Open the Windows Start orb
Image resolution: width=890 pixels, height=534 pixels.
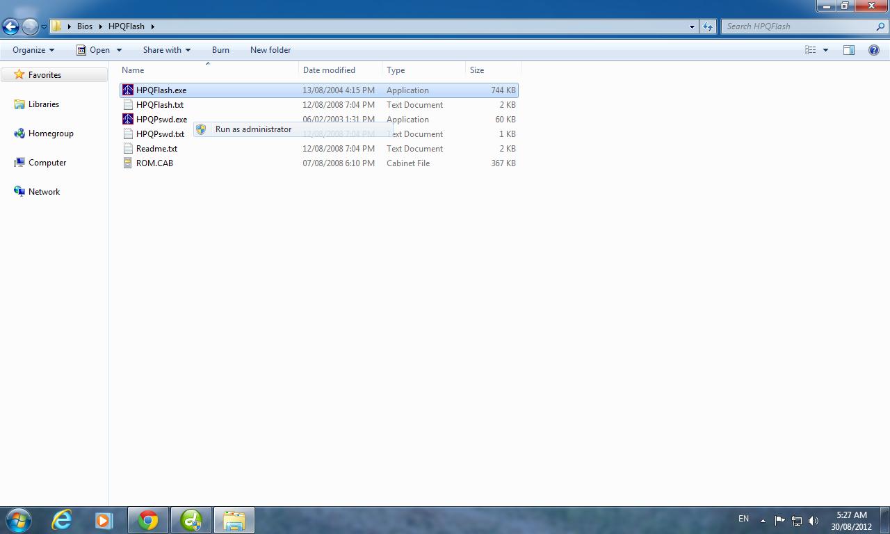click(x=19, y=520)
